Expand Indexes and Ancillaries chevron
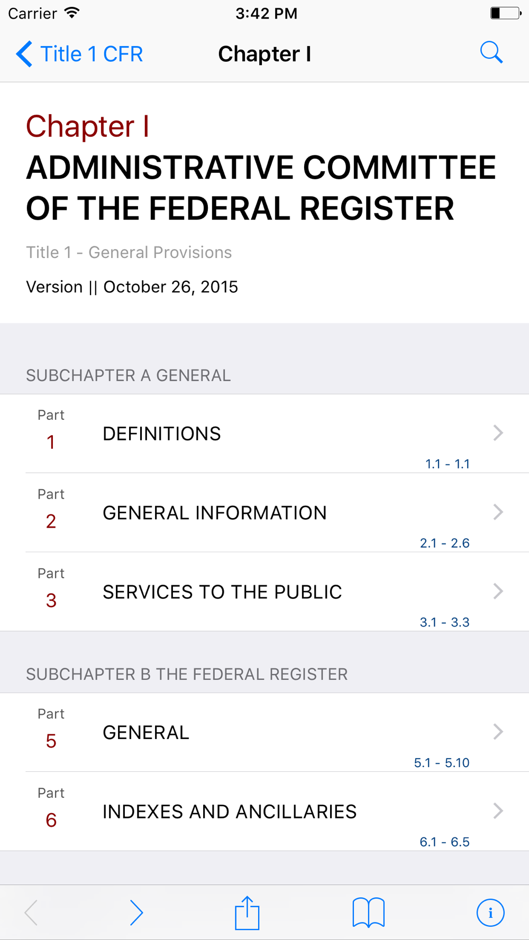 coord(498,810)
